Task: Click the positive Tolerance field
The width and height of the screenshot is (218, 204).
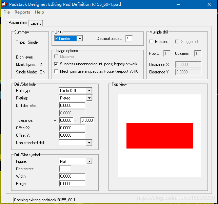Action: 66,120
